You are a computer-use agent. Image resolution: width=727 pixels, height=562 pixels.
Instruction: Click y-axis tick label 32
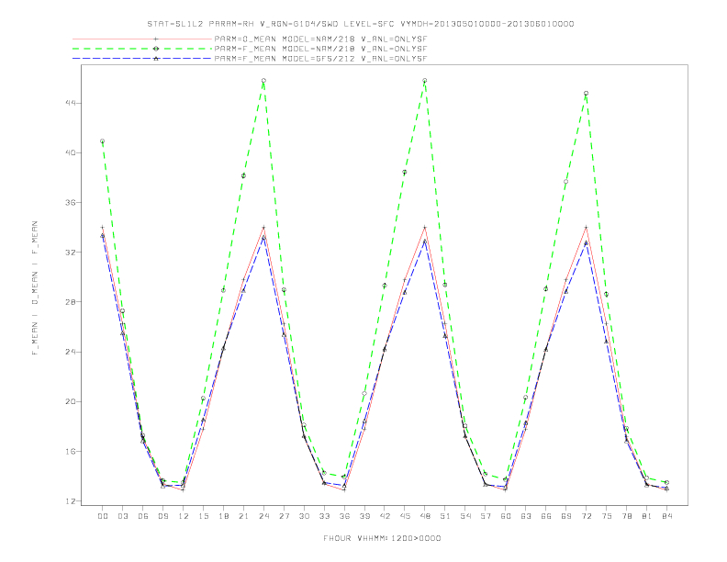click(71, 253)
